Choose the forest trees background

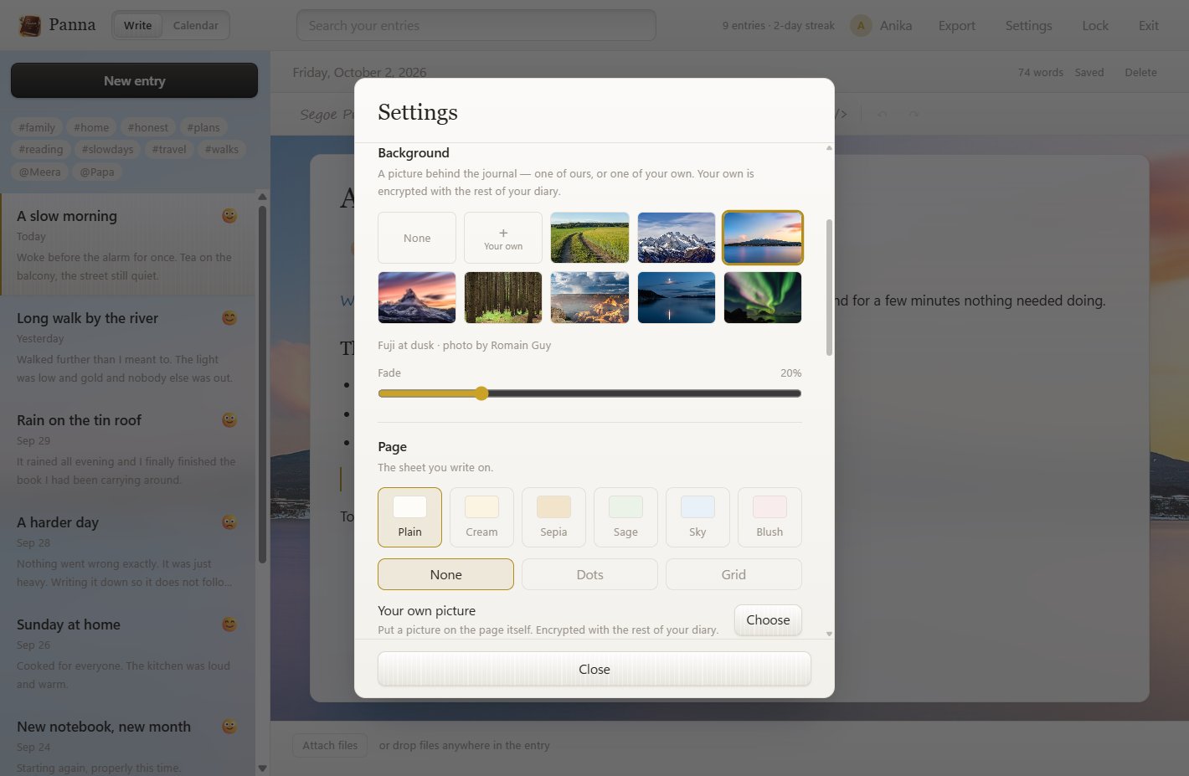coord(503,297)
